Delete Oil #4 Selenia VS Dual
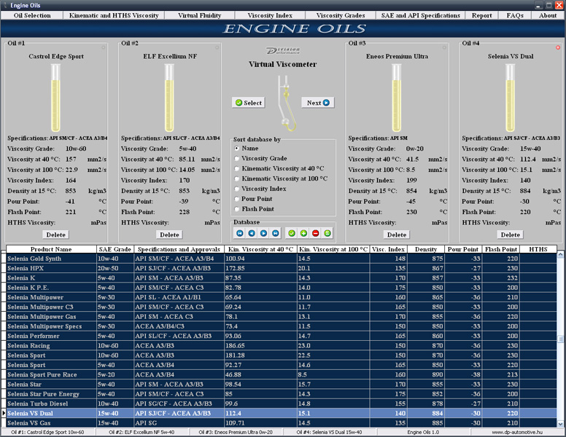The width and height of the screenshot is (566, 437). coord(511,235)
